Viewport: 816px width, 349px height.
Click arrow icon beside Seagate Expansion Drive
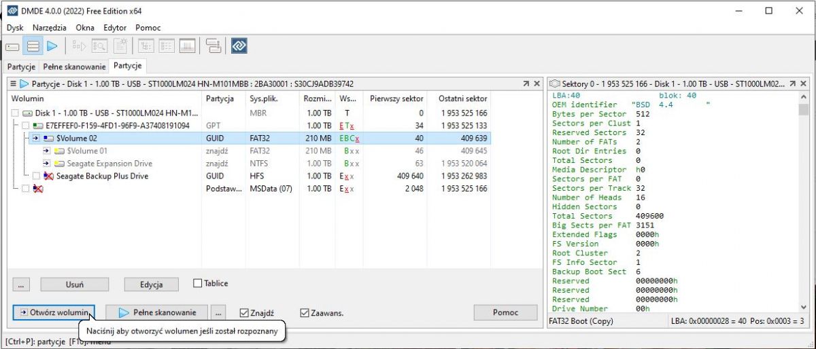(x=48, y=164)
